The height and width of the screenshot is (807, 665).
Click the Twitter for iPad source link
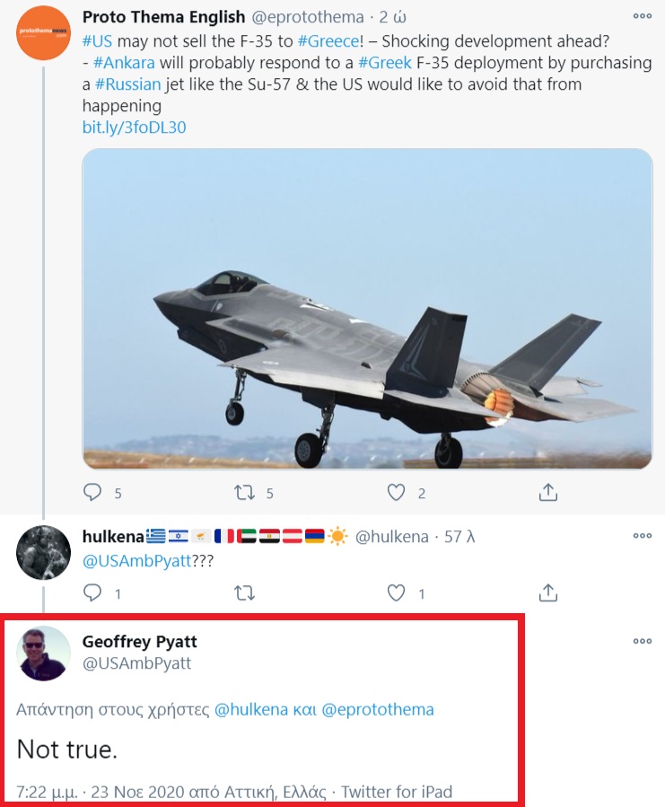(x=397, y=792)
